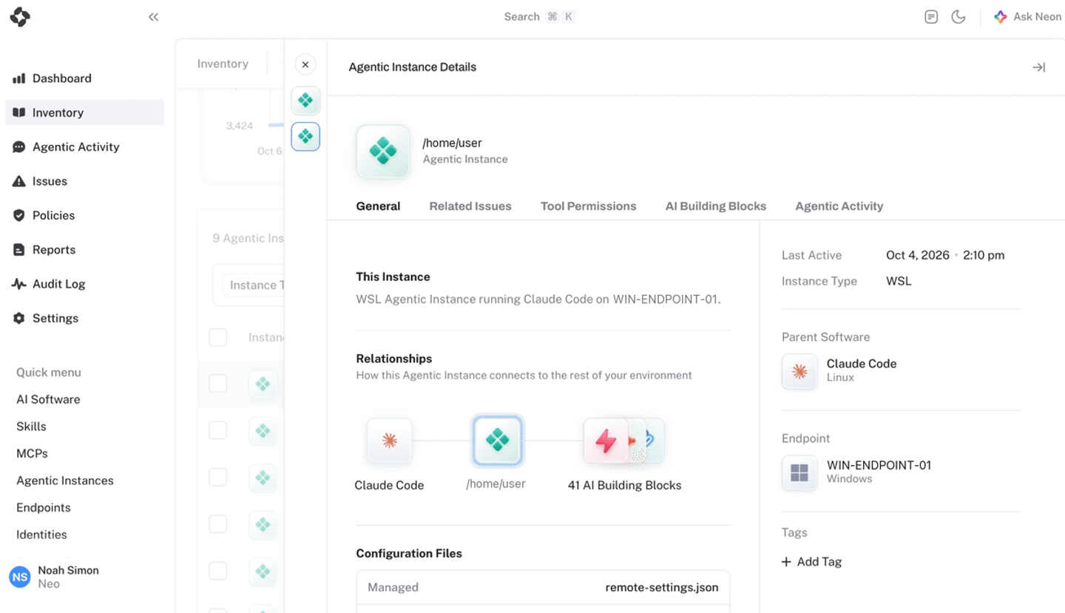Open Inventory in the sidebar

point(85,112)
